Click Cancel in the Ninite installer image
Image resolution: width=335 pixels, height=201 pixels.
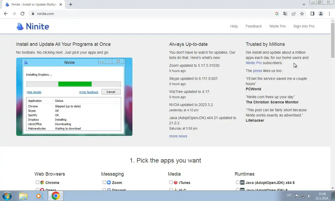point(111,92)
